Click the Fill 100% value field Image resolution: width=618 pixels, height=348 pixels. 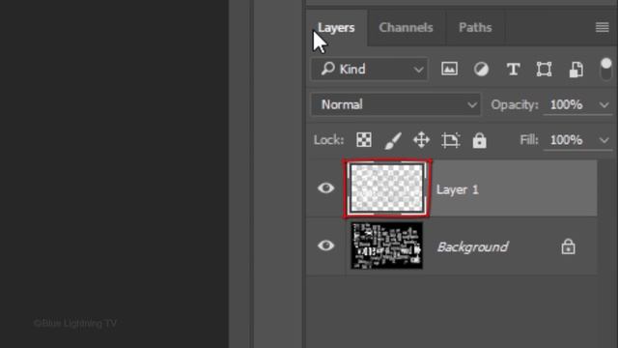tap(567, 139)
